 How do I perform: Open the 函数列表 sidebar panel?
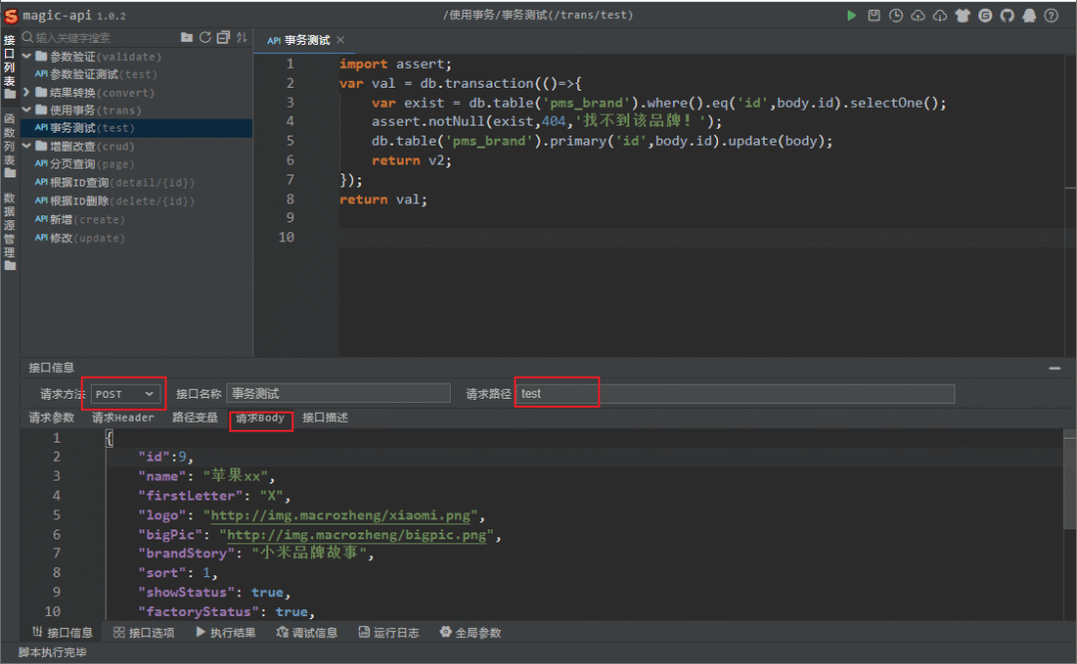coord(10,146)
